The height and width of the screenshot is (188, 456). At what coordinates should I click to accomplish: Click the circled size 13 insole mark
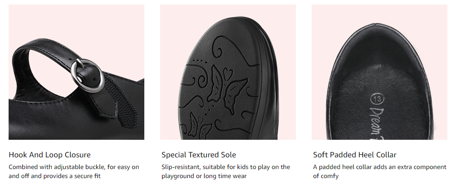pos(376,98)
